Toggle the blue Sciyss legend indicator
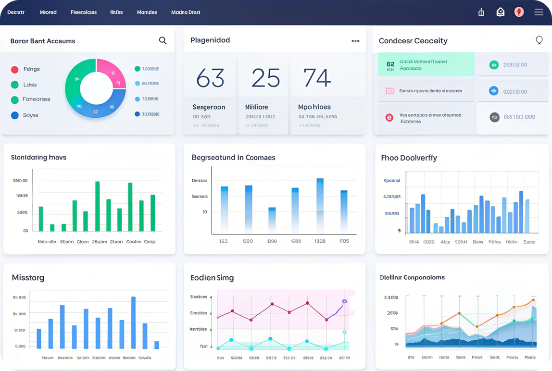The height and width of the screenshot is (371, 552). 15,115
